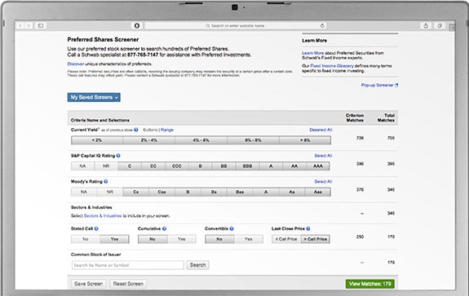Screen dimensions: 469x296
Task: Click the browser address search field
Action: pyautogui.click(x=236, y=26)
